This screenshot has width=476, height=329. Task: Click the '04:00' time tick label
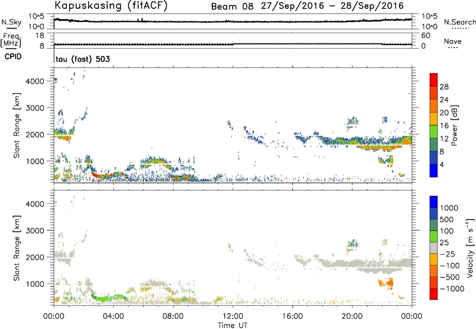pos(113,317)
